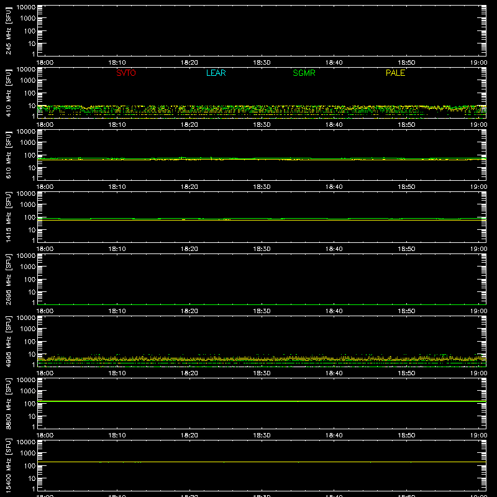The width and height of the screenshot is (497, 497).
Task: Click the 1000 tick on the 8800 MHz panel
Action: pyautogui.click(x=28, y=391)
